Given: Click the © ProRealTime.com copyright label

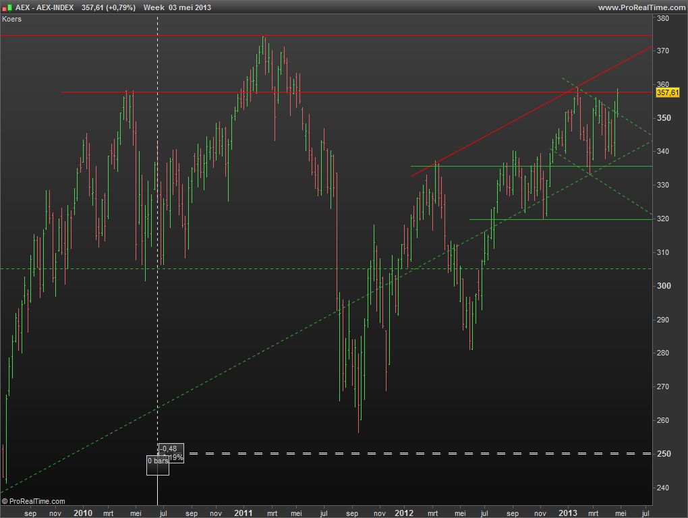Looking at the screenshot, I should pyautogui.click(x=34, y=501).
